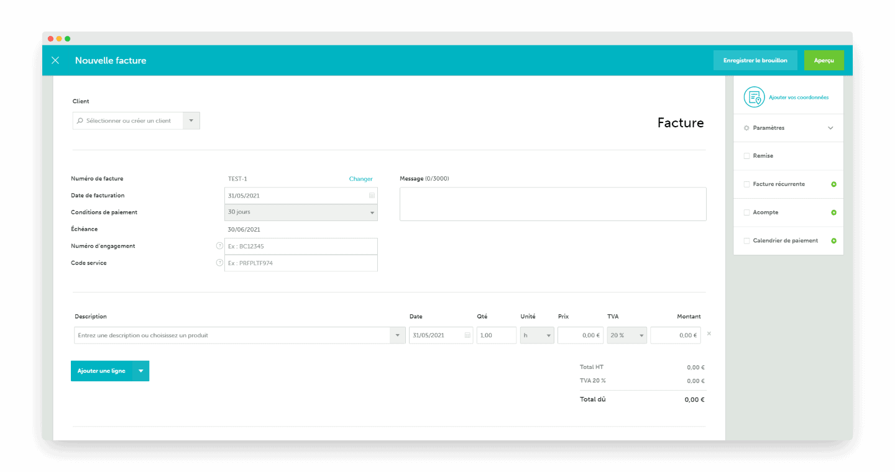Click the green Aperçu button

point(824,60)
